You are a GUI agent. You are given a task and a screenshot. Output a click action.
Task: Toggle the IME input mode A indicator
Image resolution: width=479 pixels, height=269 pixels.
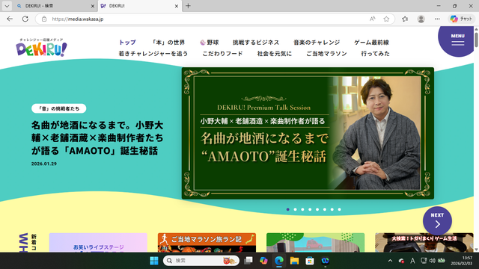coord(412,261)
